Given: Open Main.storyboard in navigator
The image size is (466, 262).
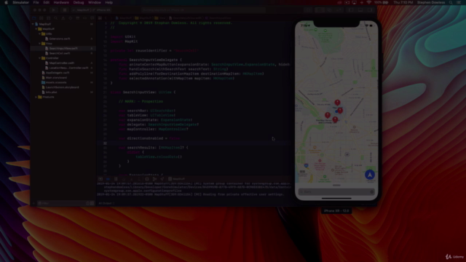Looking at the screenshot, I should point(56,78).
